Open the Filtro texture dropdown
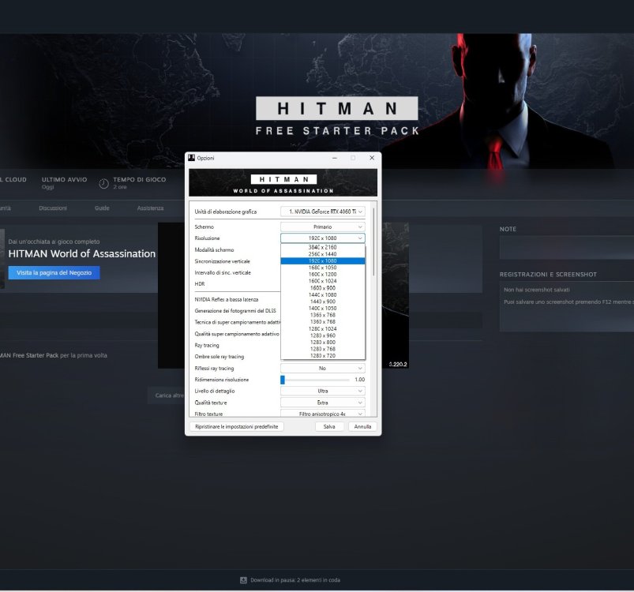The height and width of the screenshot is (592, 634). pos(323,414)
